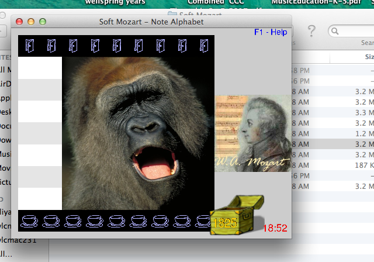Click the ninth teacup icon beside the chest
The image size is (374, 262).
[203, 221]
